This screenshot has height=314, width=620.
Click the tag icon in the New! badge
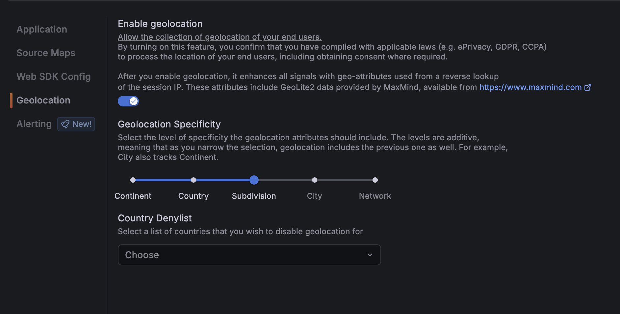coord(65,124)
